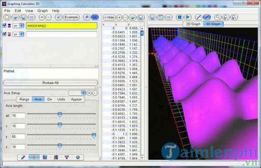261x168 pixels.
Task: Click the print icon in equation toolbar
Action: coord(31,17)
